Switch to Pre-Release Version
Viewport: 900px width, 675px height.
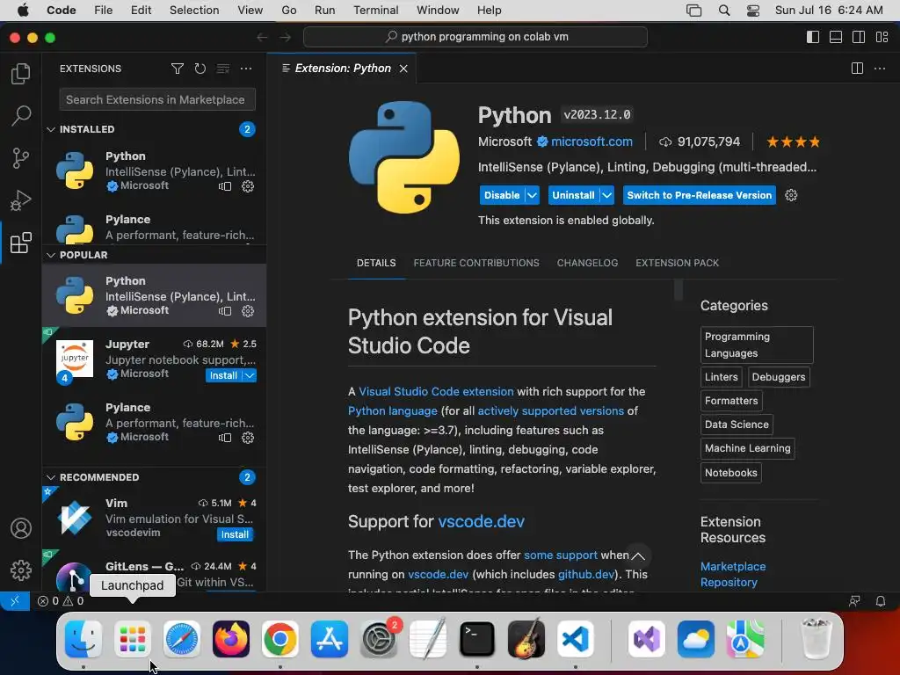[699, 195]
